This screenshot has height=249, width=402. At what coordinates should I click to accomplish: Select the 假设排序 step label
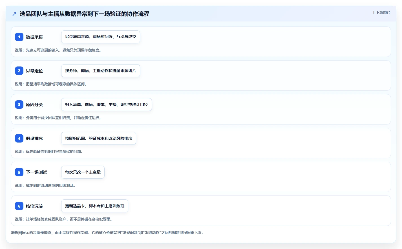[34, 138]
